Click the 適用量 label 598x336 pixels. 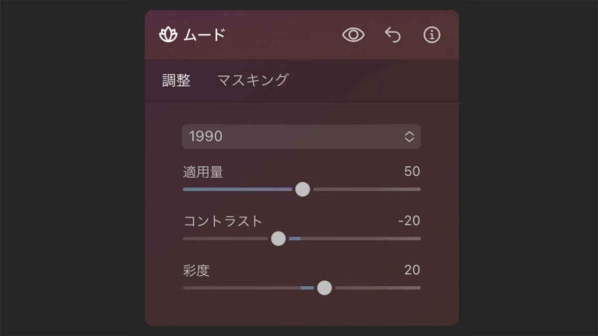203,172
